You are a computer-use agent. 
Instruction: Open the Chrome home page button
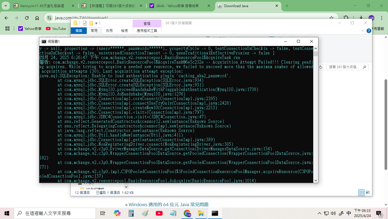(37, 18)
